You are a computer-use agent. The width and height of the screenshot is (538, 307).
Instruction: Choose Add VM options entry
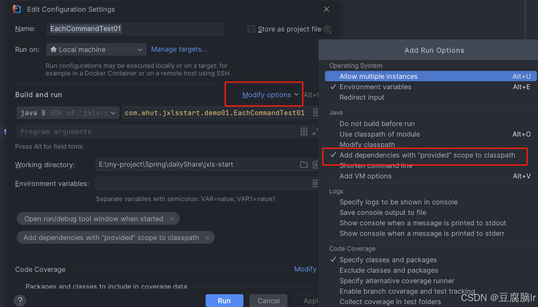431,176
